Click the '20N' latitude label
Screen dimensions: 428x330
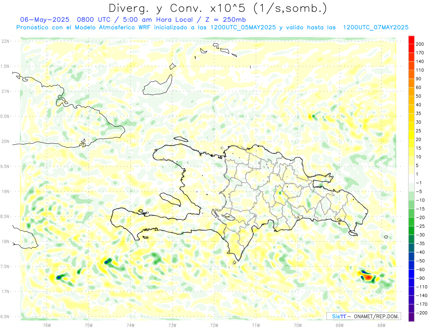tap(5, 141)
